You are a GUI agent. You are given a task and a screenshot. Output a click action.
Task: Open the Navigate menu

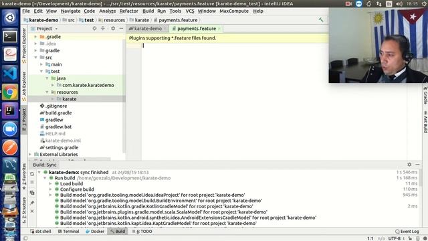coord(70,11)
